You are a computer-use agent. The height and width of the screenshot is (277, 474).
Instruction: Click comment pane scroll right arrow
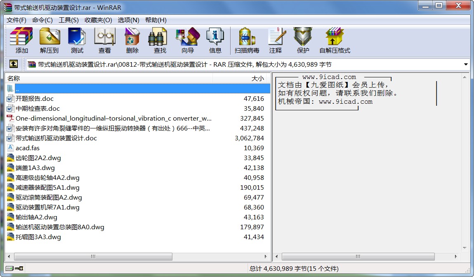tap(455, 256)
